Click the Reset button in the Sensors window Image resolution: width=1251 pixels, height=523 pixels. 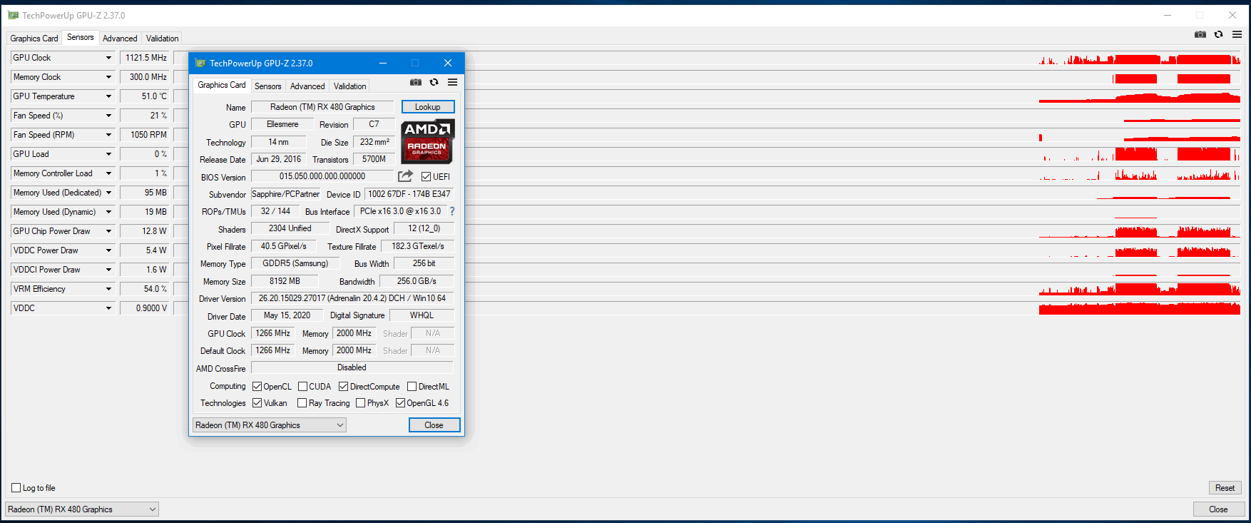[1225, 488]
